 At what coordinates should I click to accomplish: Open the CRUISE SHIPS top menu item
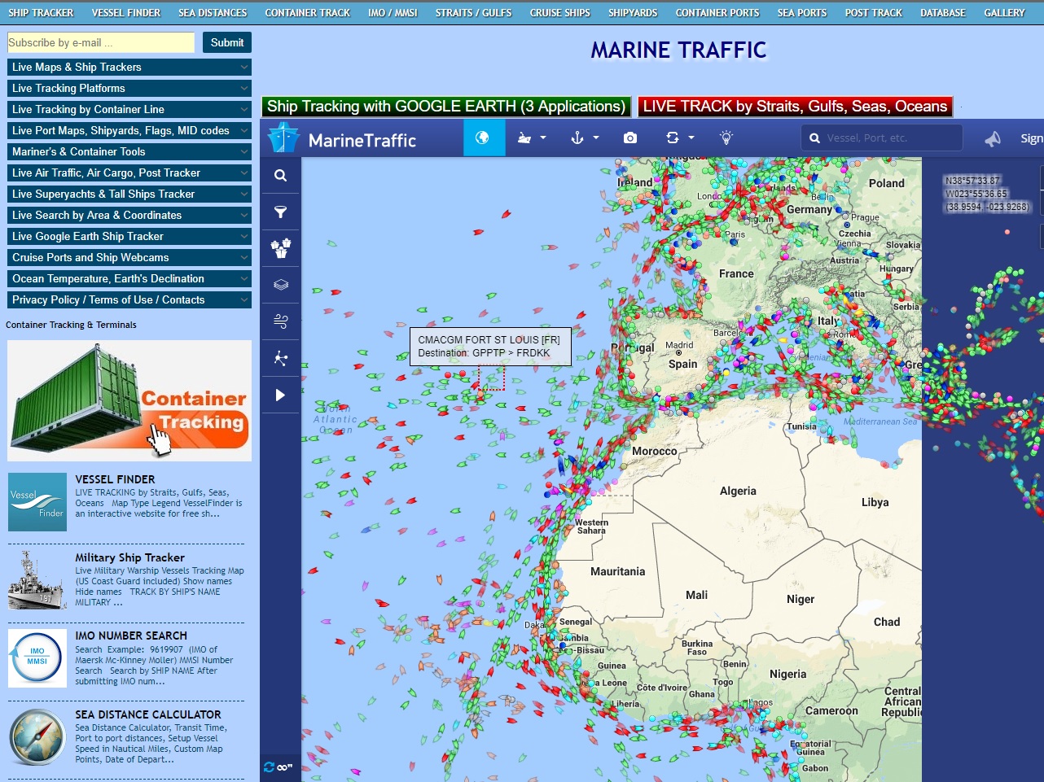[x=559, y=13]
